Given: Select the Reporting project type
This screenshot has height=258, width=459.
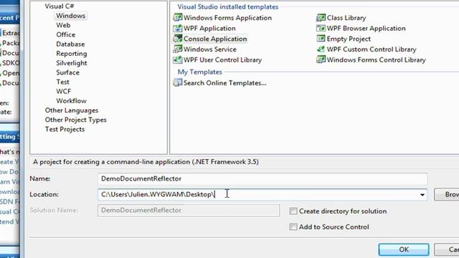Looking at the screenshot, I should (x=72, y=54).
